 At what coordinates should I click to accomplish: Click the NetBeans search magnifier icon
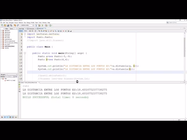(167, 22)
